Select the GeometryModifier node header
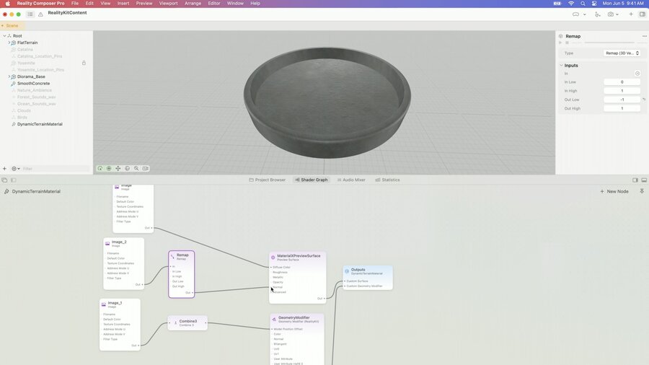The width and height of the screenshot is (649, 365). coord(297,319)
